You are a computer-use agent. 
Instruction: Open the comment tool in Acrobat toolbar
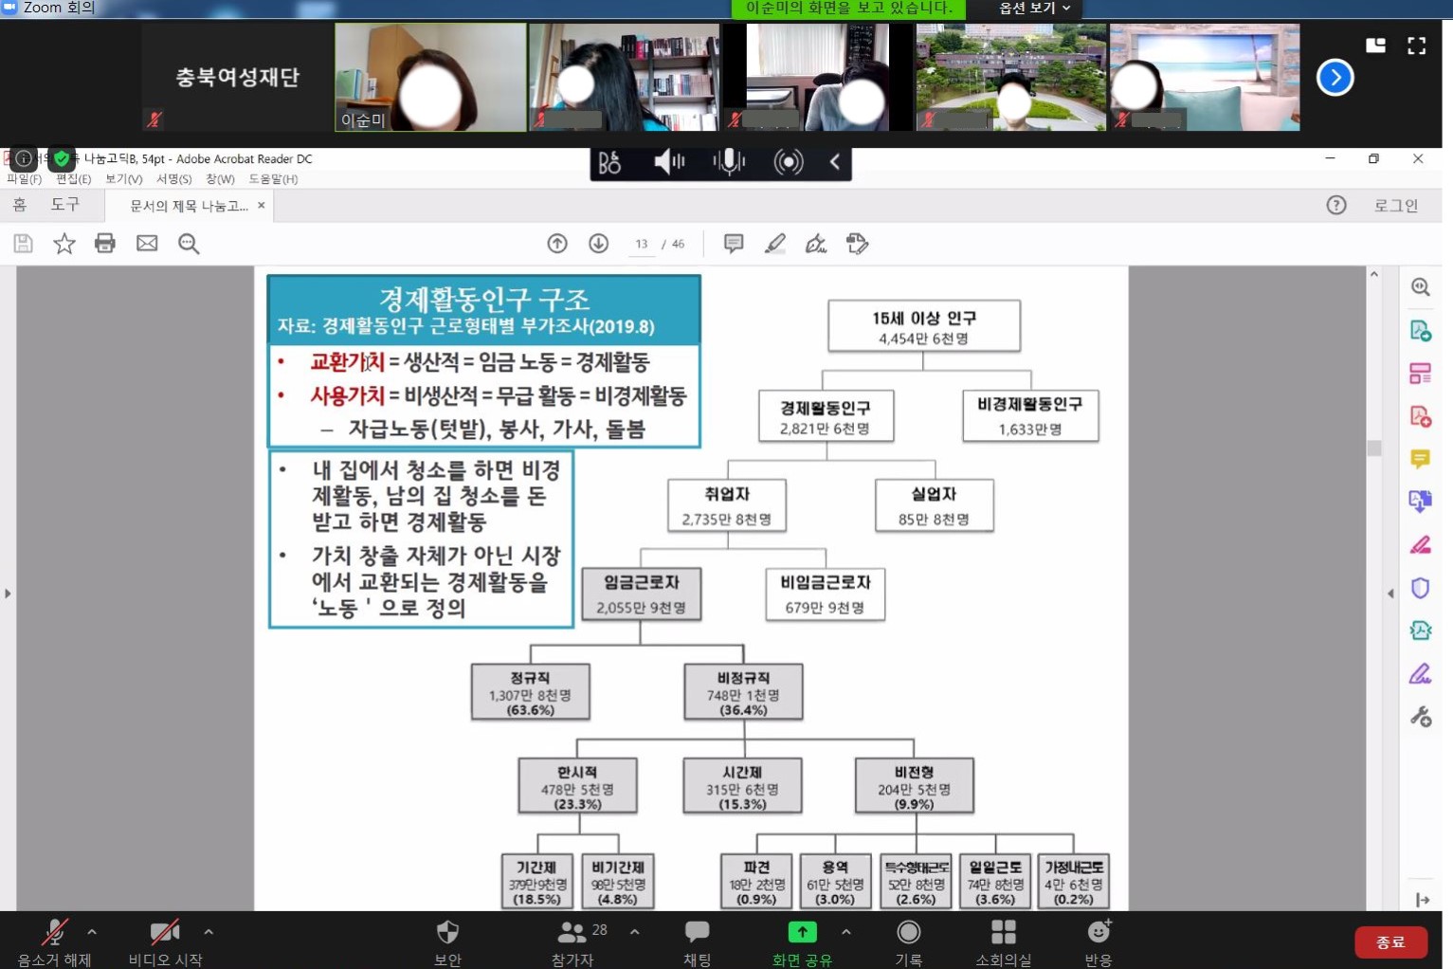click(733, 244)
